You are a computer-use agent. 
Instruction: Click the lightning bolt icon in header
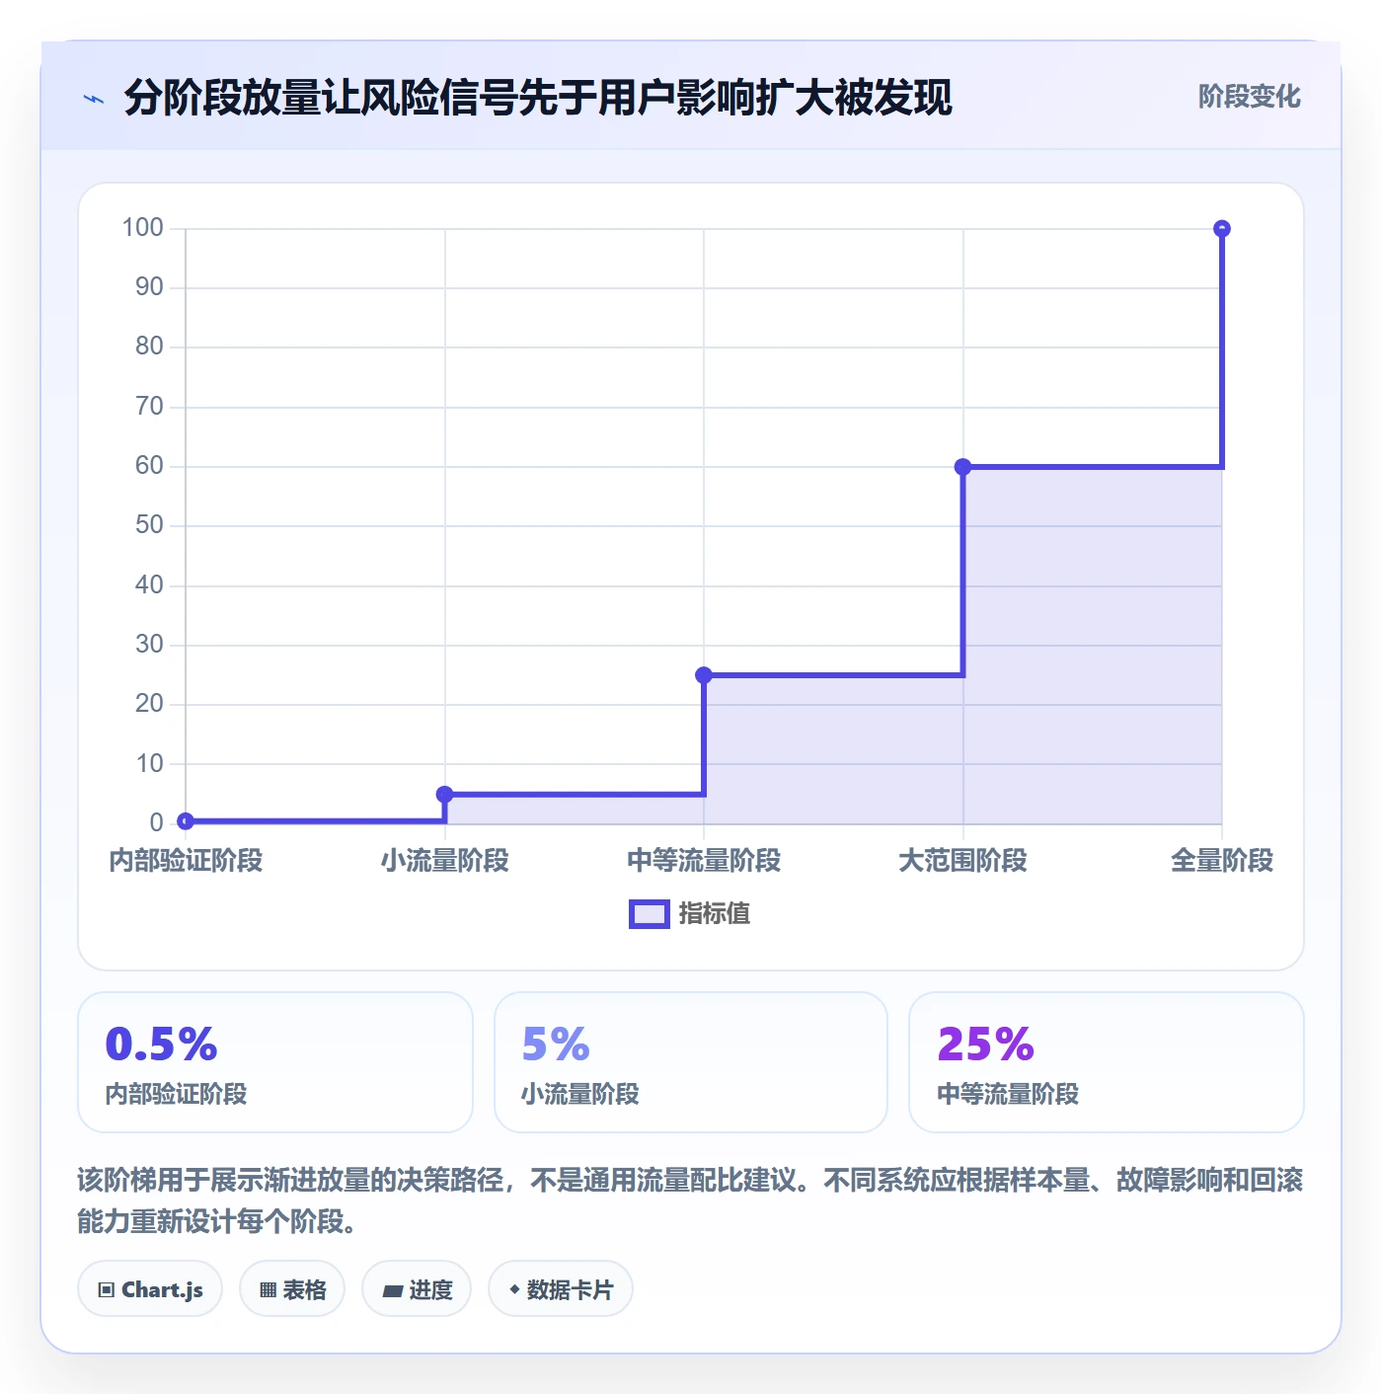[x=94, y=99]
